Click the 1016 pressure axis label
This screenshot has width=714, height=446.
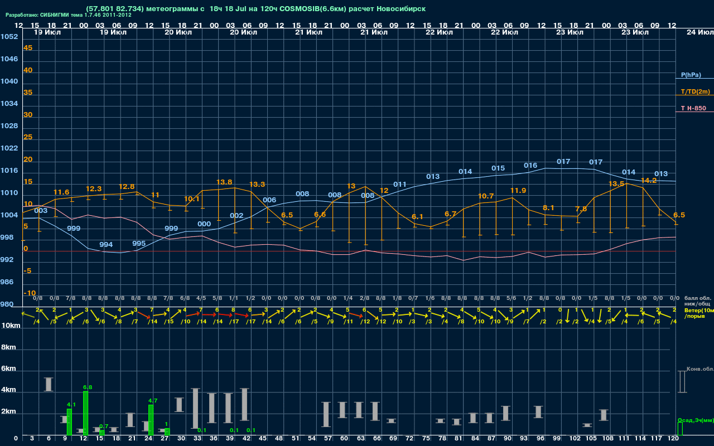(x=9, y=171)
